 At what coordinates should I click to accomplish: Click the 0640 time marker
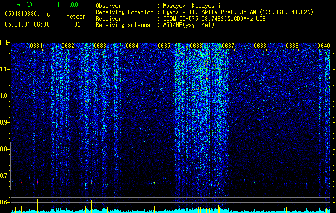324,46
